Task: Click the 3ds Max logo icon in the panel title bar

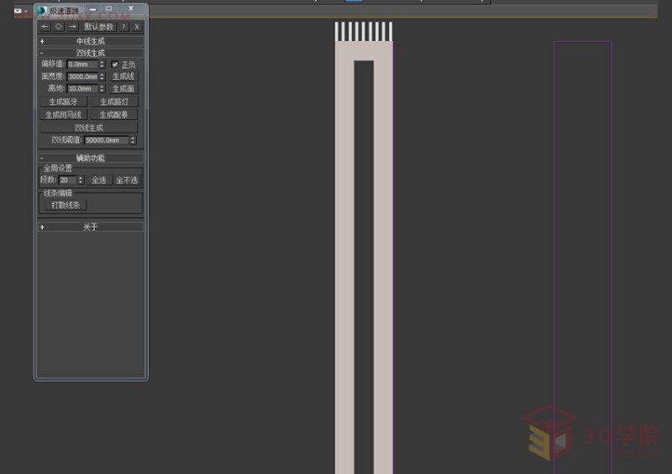Action: pyautogui.click(x=41, y=10)
